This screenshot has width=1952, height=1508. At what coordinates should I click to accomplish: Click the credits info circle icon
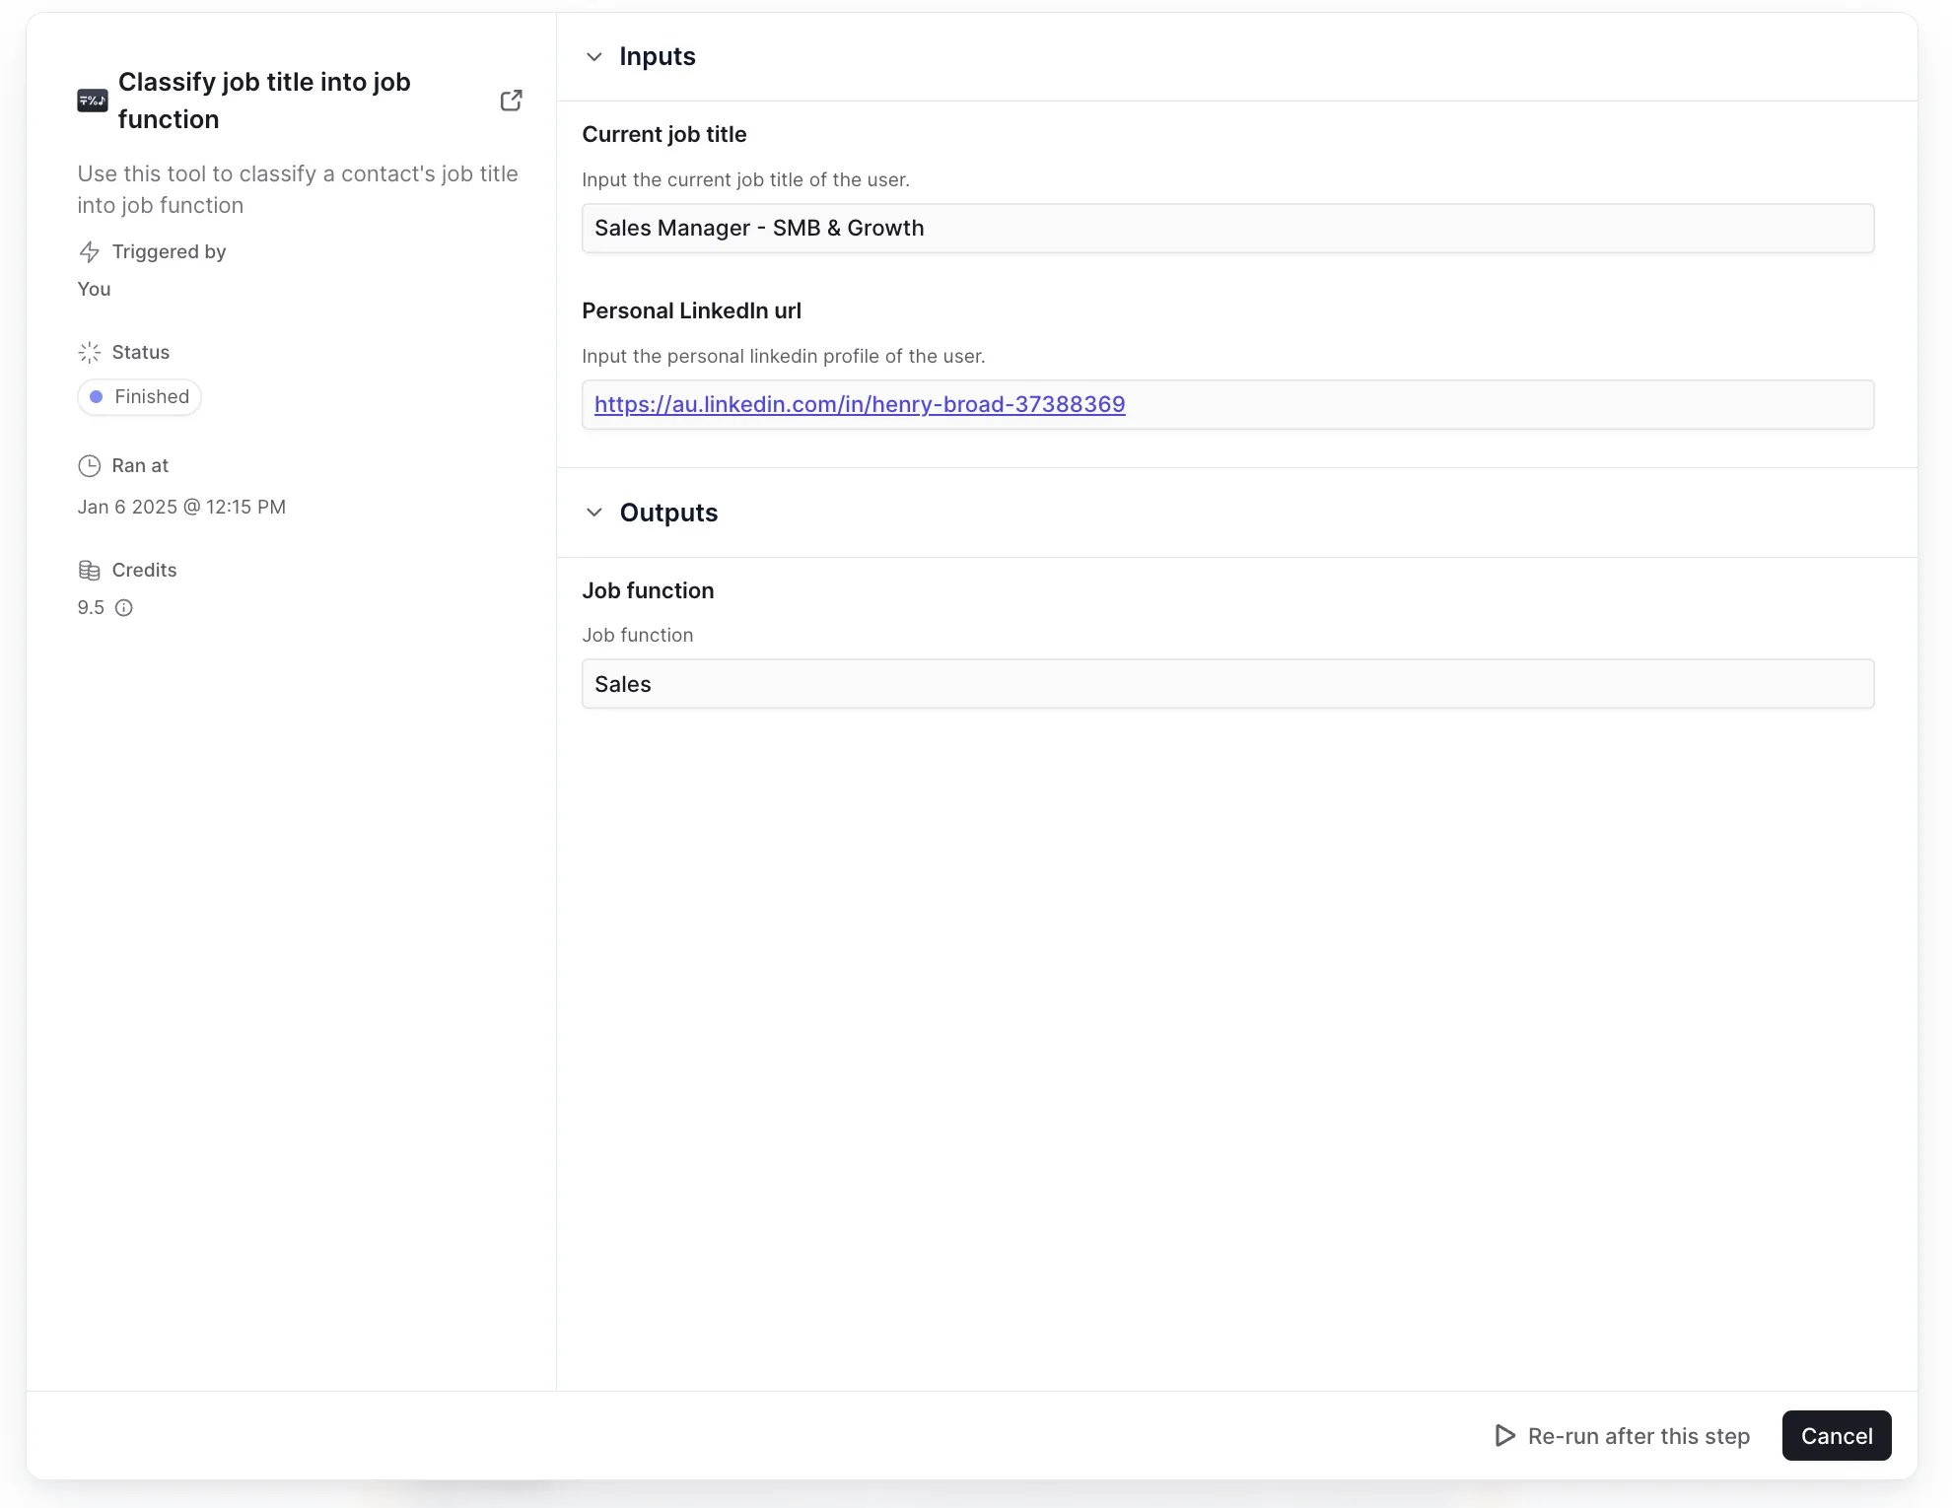point(124,608)
